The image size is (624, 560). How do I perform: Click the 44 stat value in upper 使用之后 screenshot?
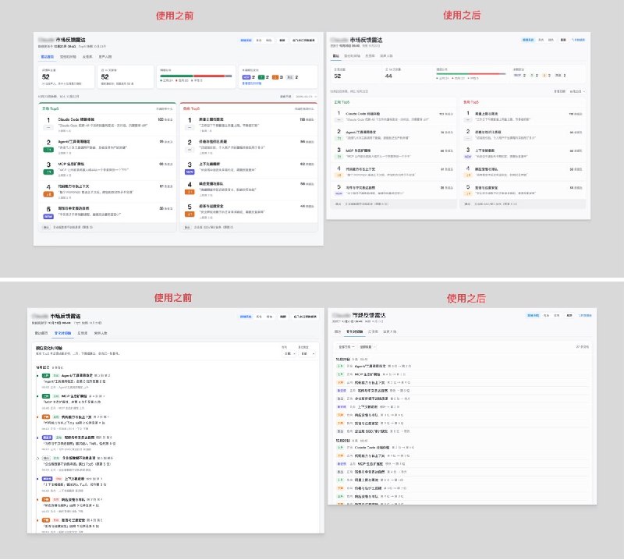(388, 76)
